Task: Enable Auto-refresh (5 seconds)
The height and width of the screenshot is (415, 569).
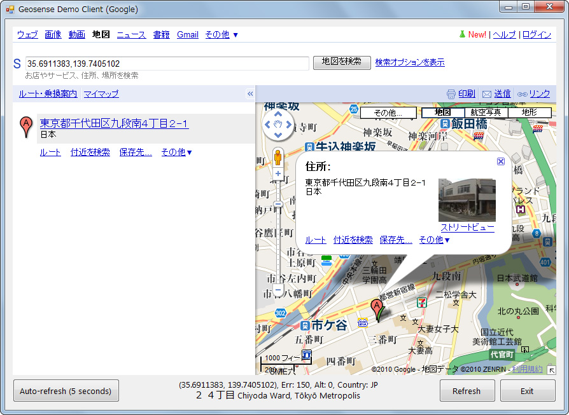Action: click(66, 391)
